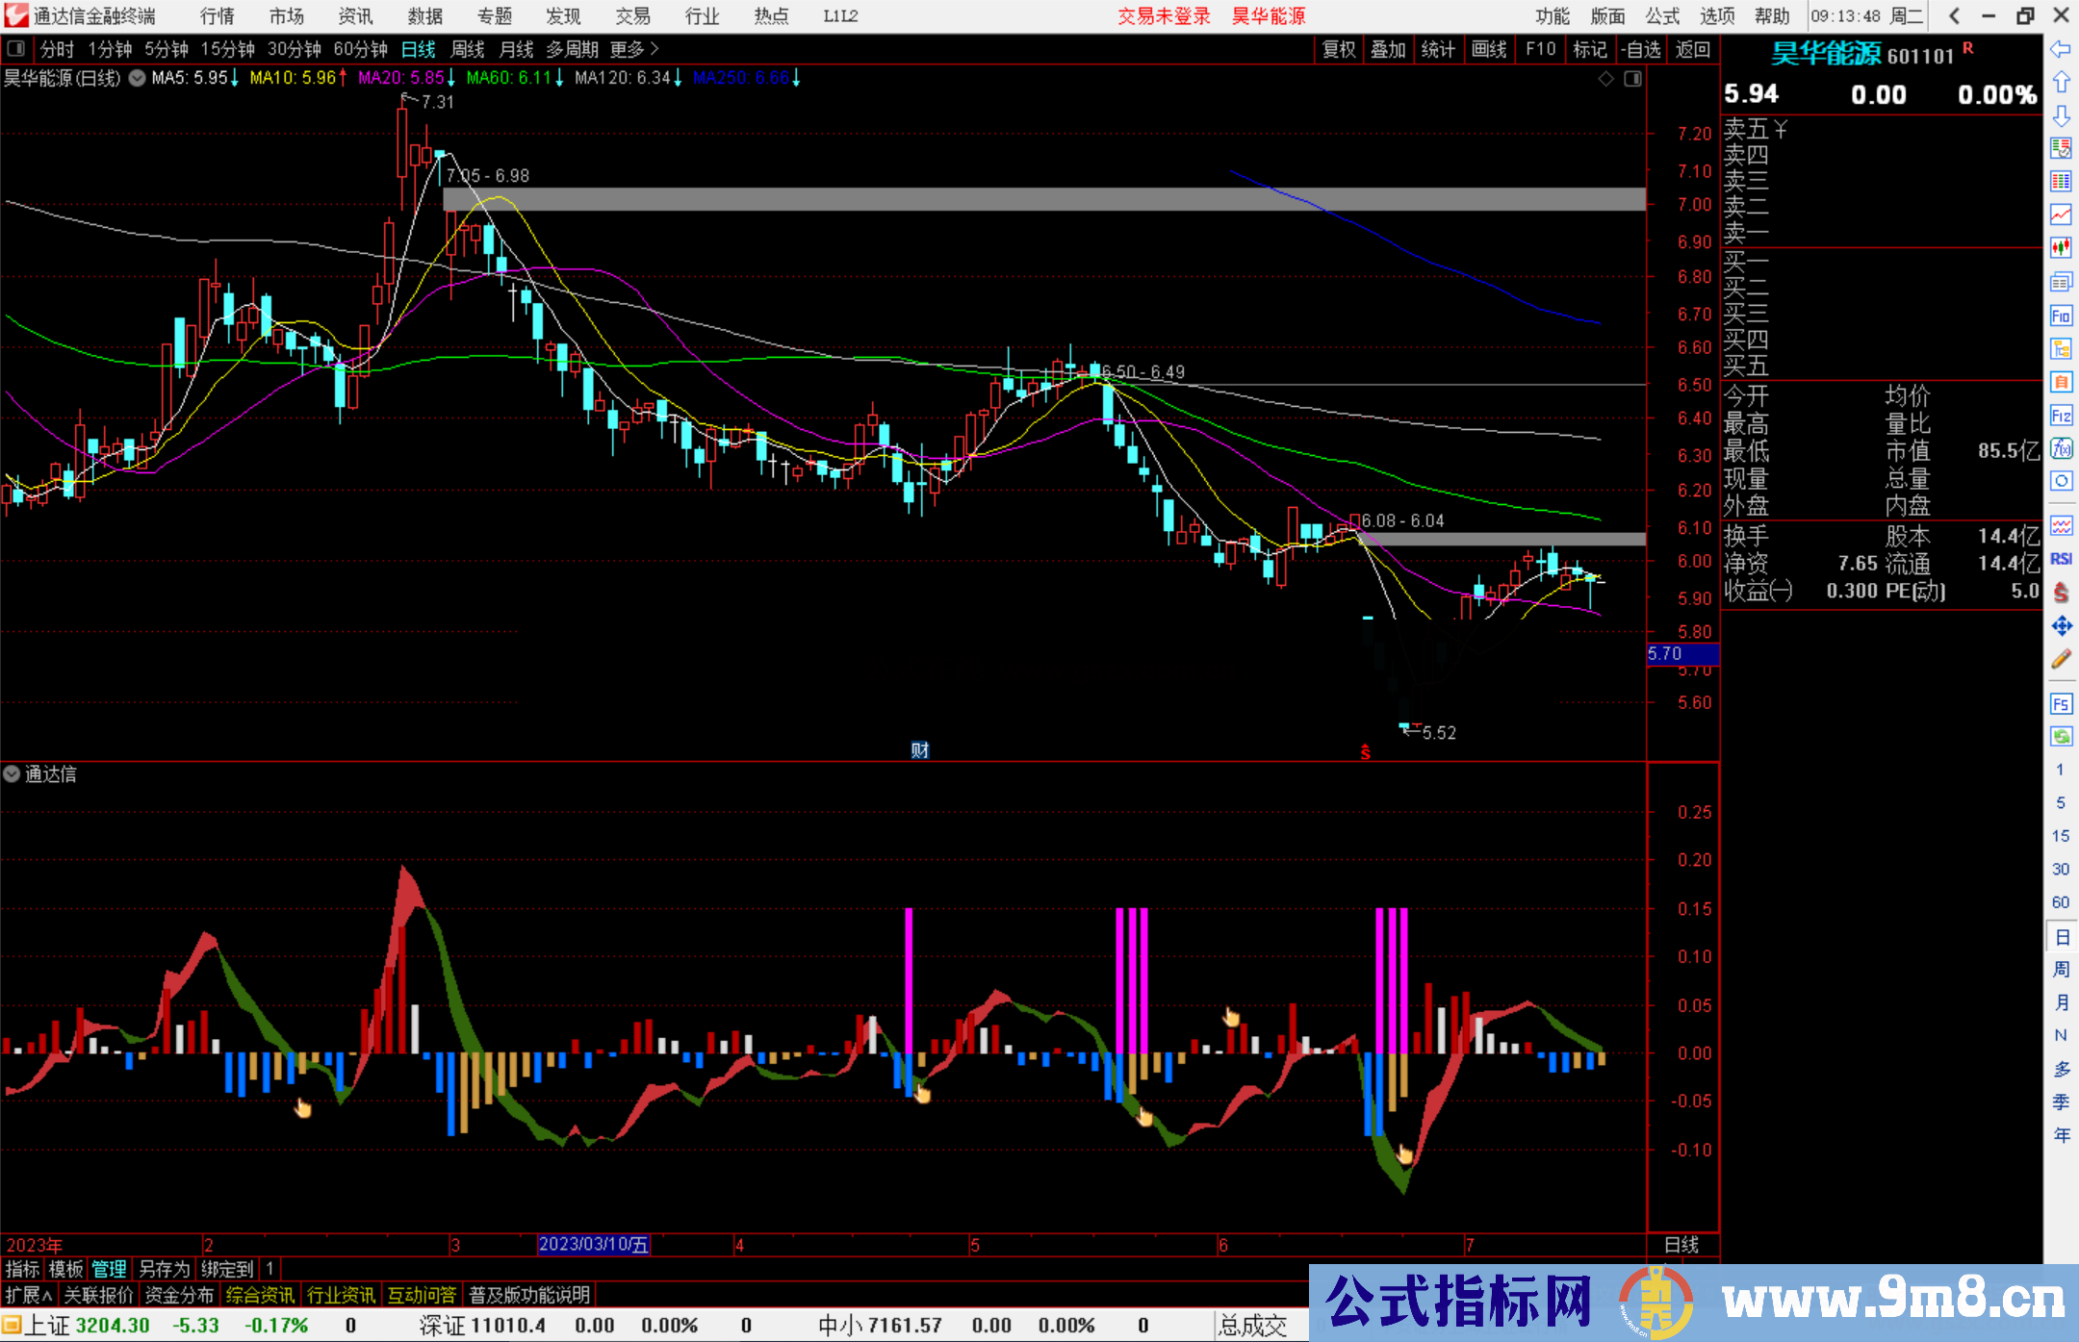Collapse the 扩展 panel expander
Image resolution: width=2079 pixels, height=1342 pixels.
(26, 1295)
